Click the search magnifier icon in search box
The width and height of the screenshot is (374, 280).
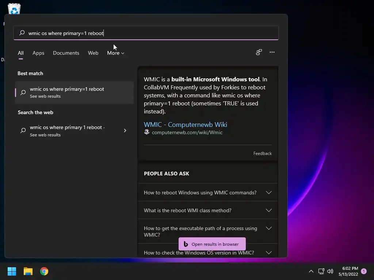pyautogui.click(x=22, y=33)
